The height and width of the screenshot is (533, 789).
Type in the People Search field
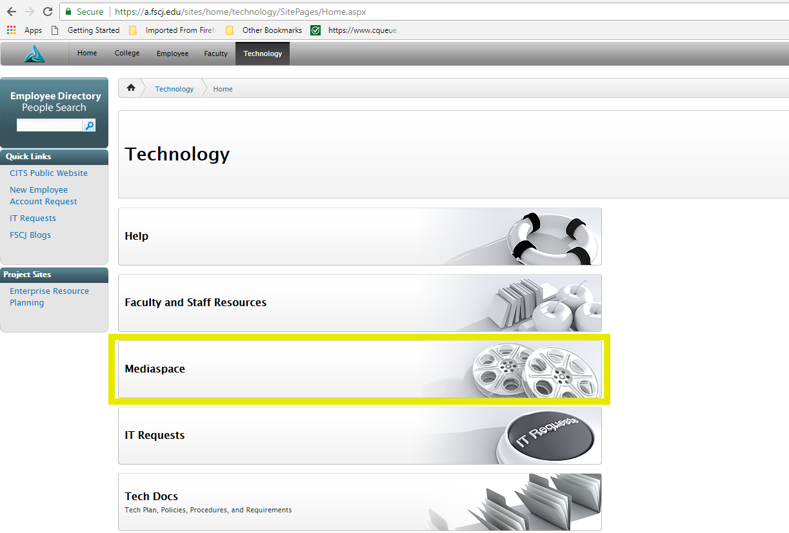(x=50, y=125)
